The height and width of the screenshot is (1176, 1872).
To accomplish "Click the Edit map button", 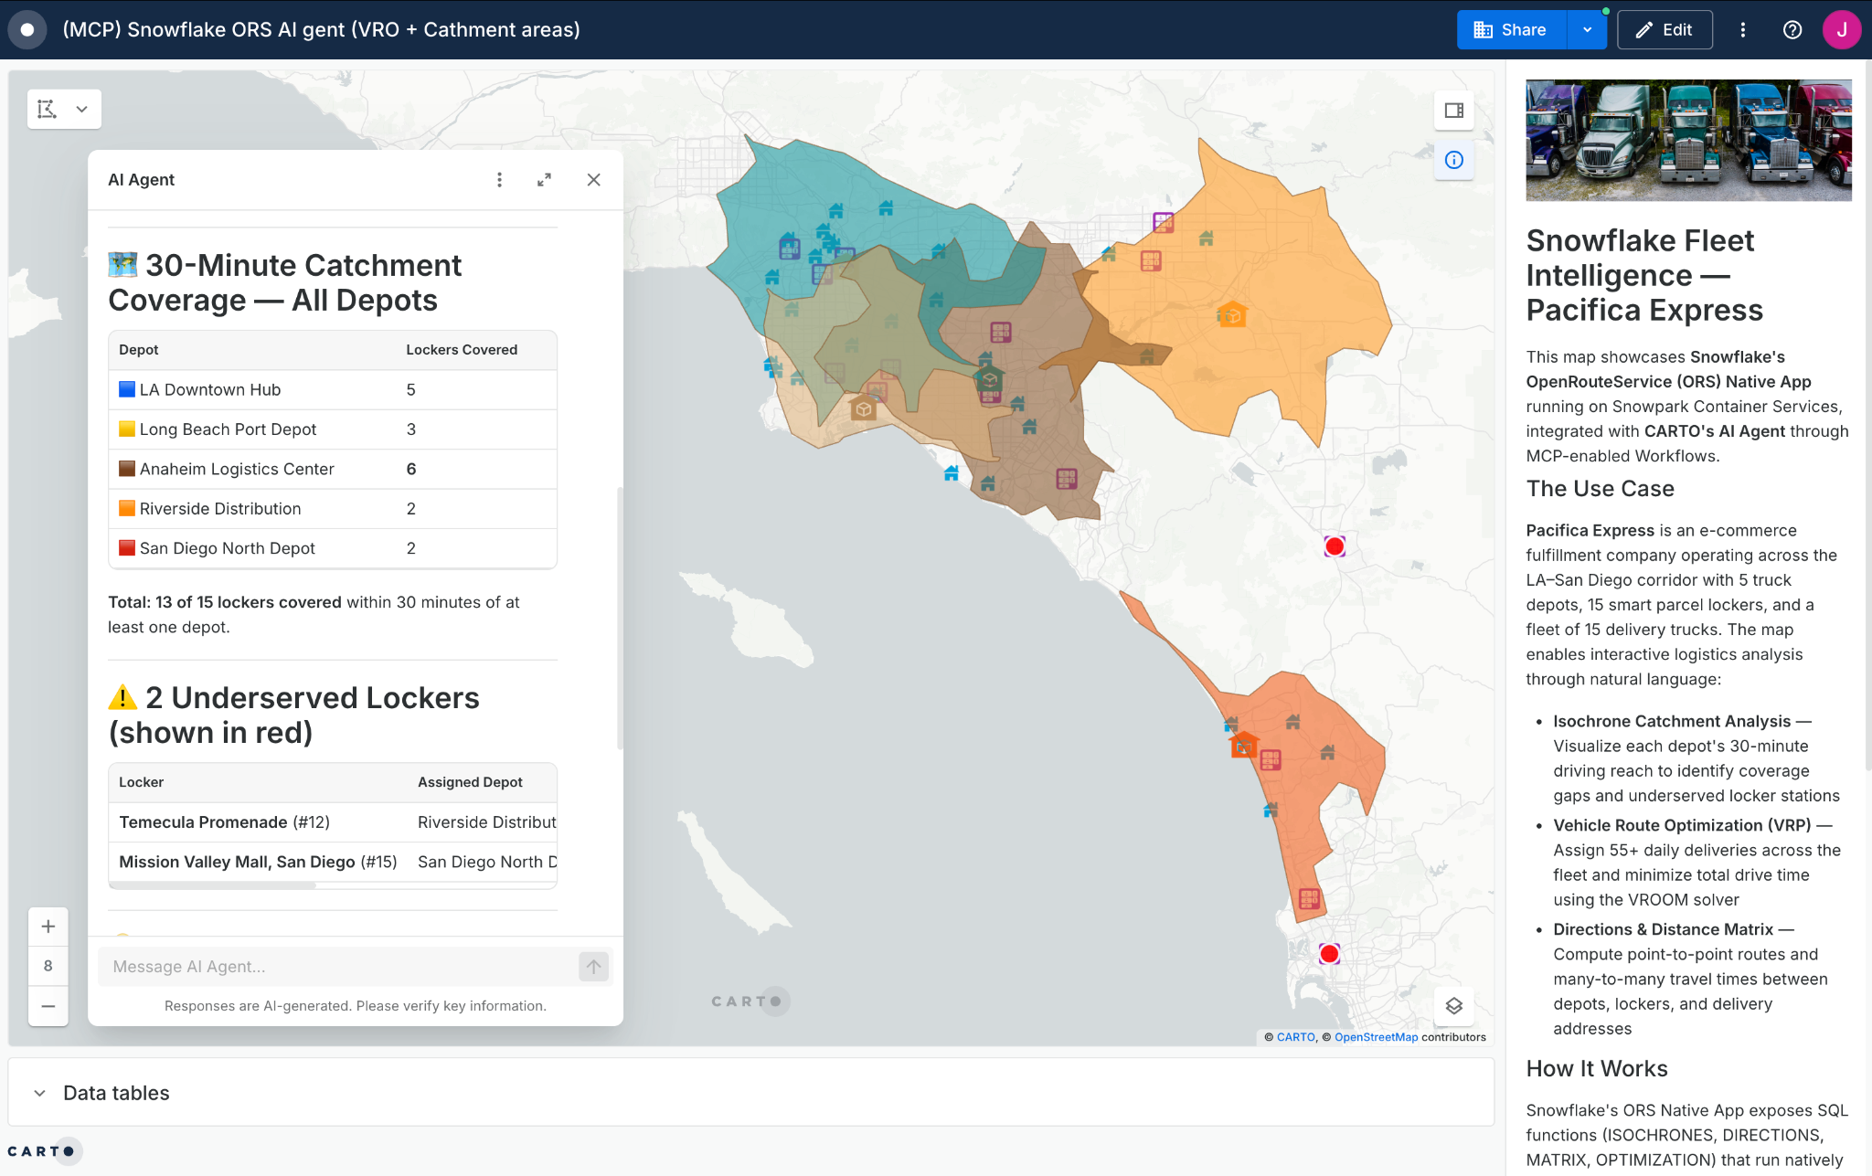I will [1665, 30].
